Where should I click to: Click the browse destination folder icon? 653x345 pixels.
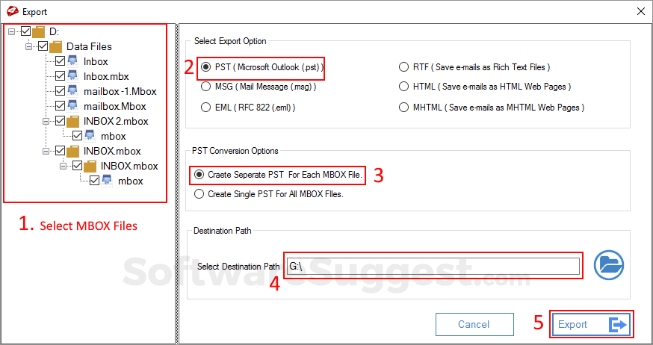click(609, 265)
